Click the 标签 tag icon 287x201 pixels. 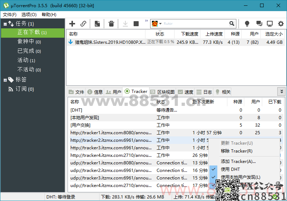(11, 80)
